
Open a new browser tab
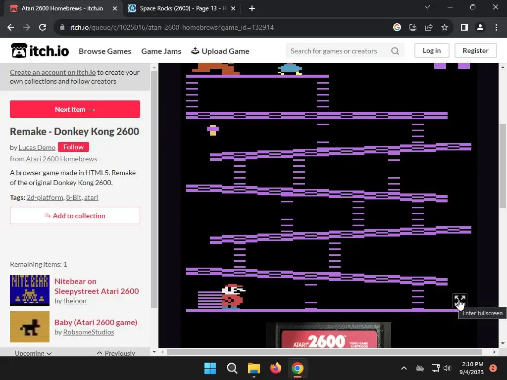252,8
